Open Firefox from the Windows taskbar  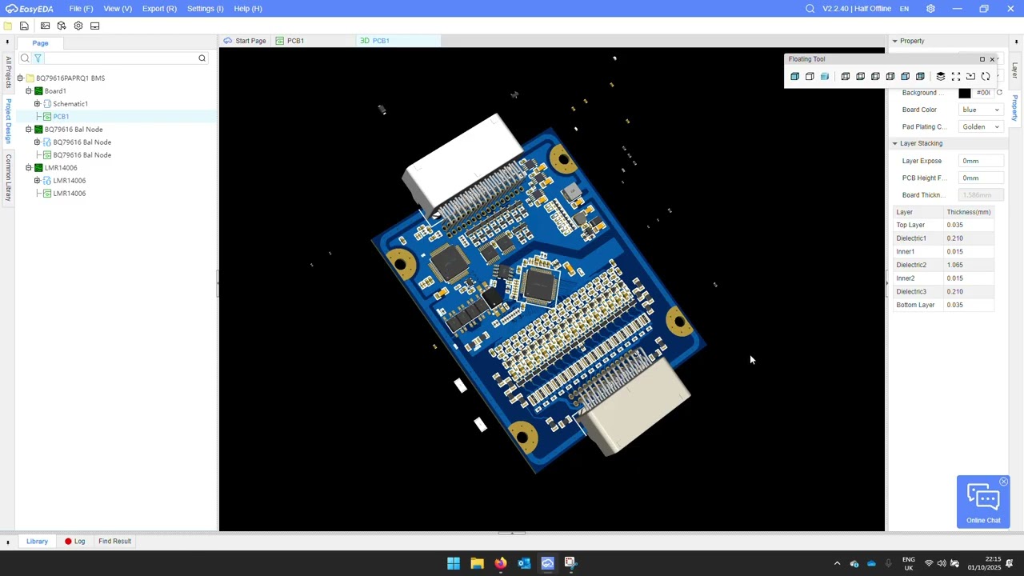(x=501, y=563)
